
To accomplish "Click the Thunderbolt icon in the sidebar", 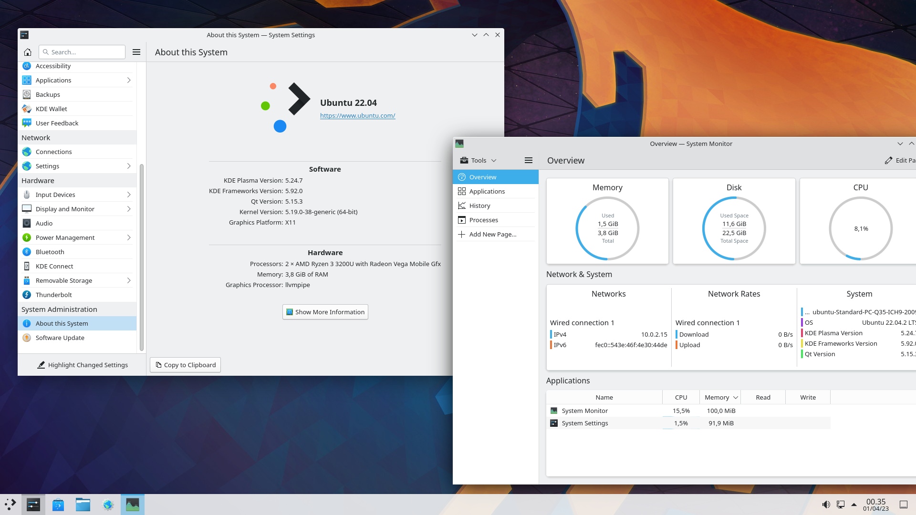I will (27, 295).
